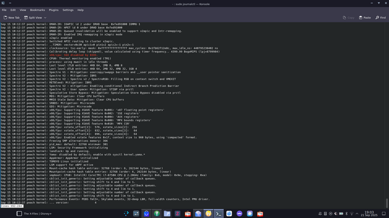Click the Copy toolbar button
Image resolution: width=389 pixels, height=218 pixels.
point(348,17)
